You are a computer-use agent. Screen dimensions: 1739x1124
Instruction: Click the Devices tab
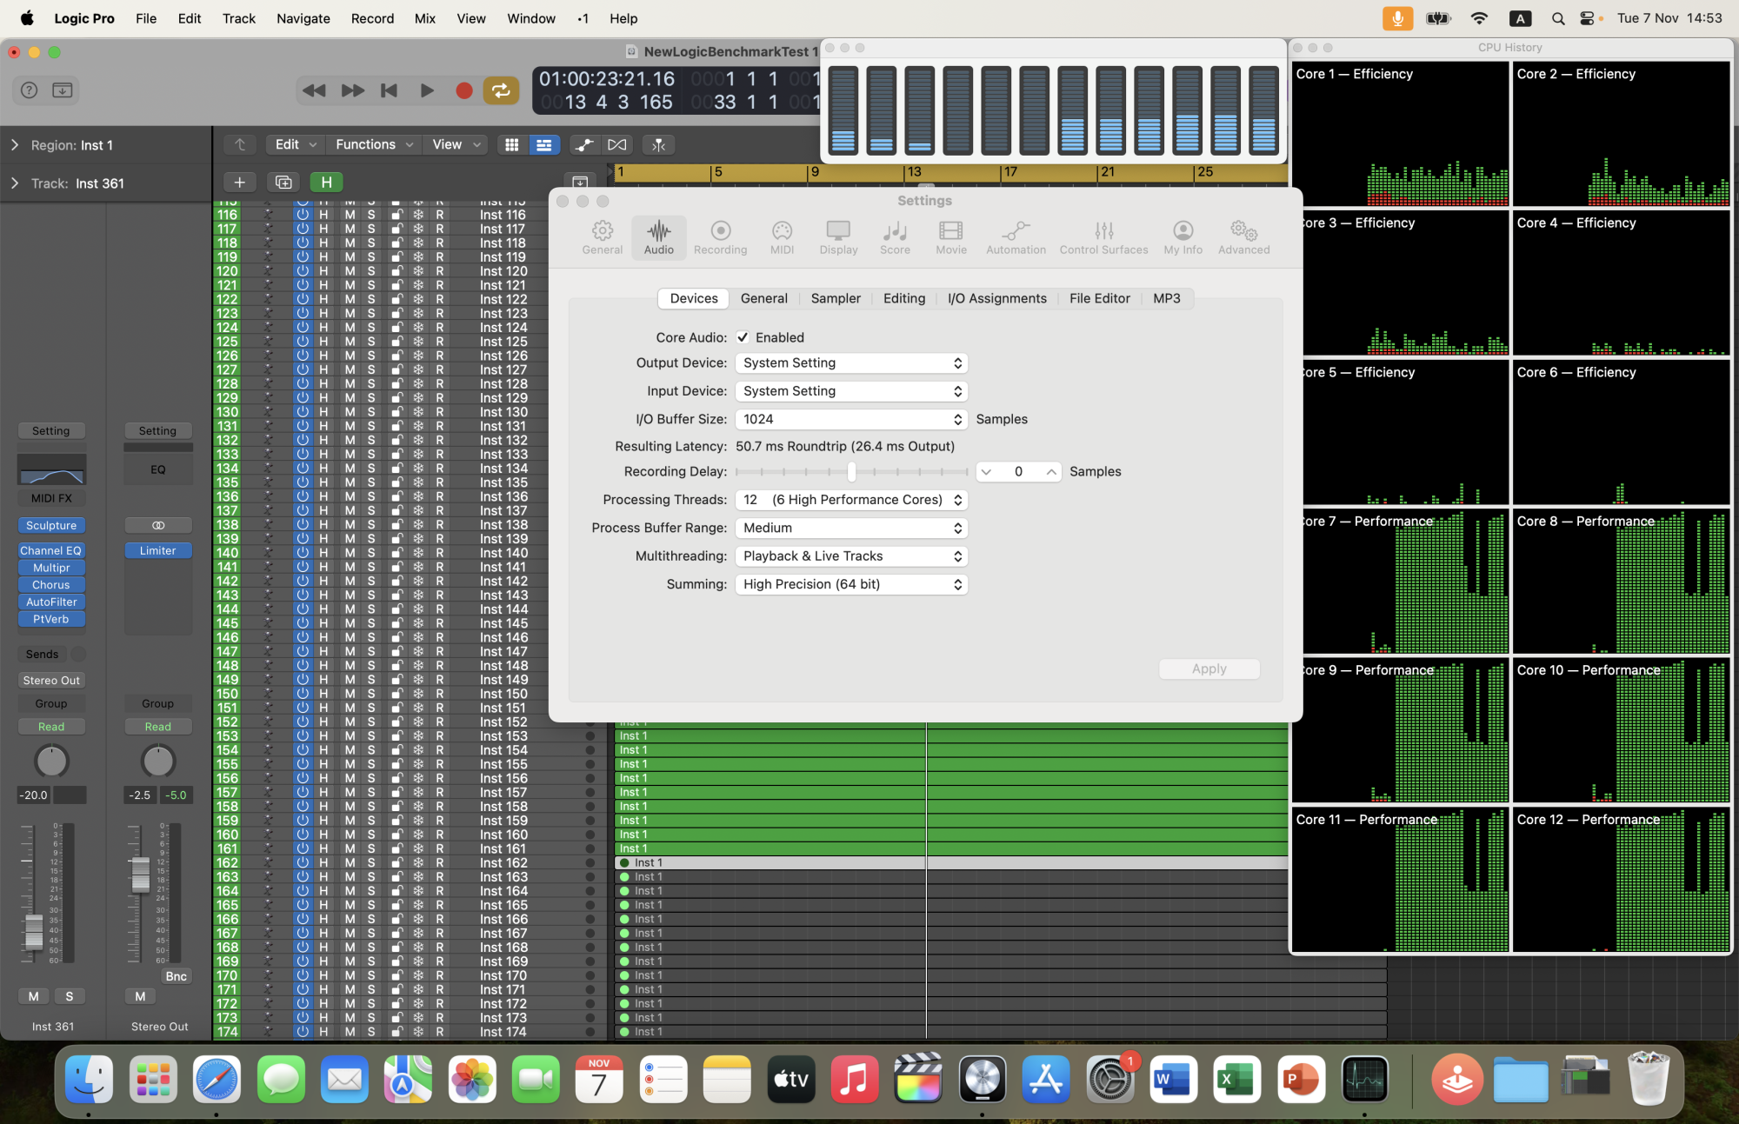click(x=692, y=298)
